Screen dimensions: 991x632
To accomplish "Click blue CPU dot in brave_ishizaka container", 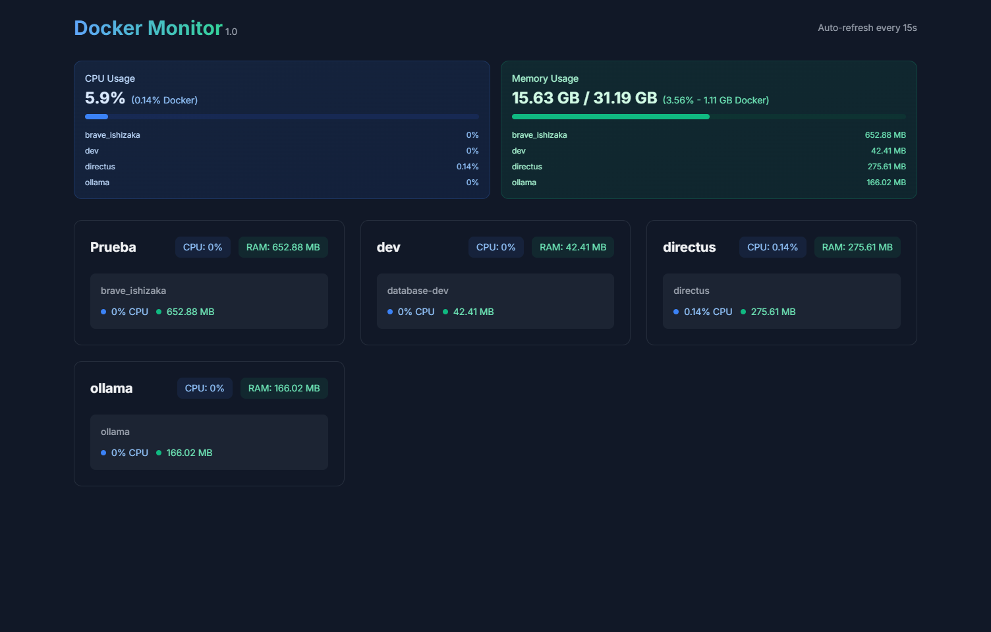I will point(103,312).
